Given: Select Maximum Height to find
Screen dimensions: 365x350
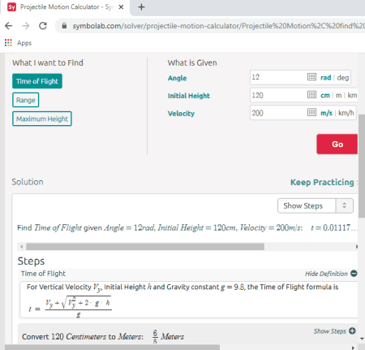Looking at the screenshot, I should tap(42, 119).
